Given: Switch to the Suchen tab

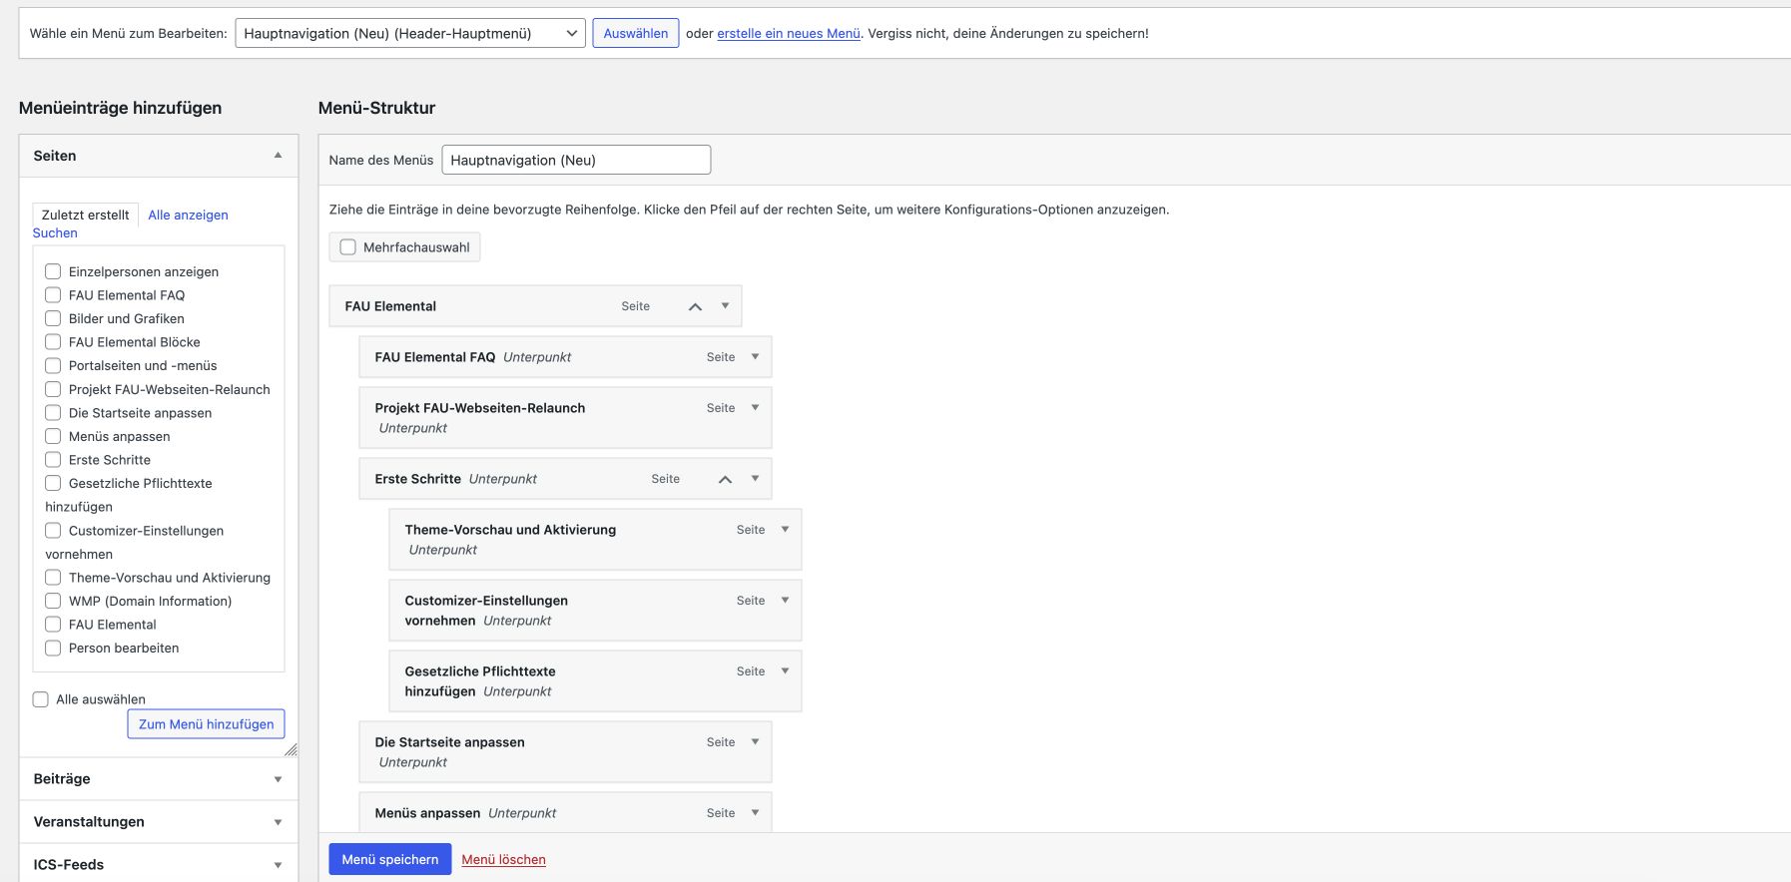Looking at the screenshot, I should [x=55, y=232].
